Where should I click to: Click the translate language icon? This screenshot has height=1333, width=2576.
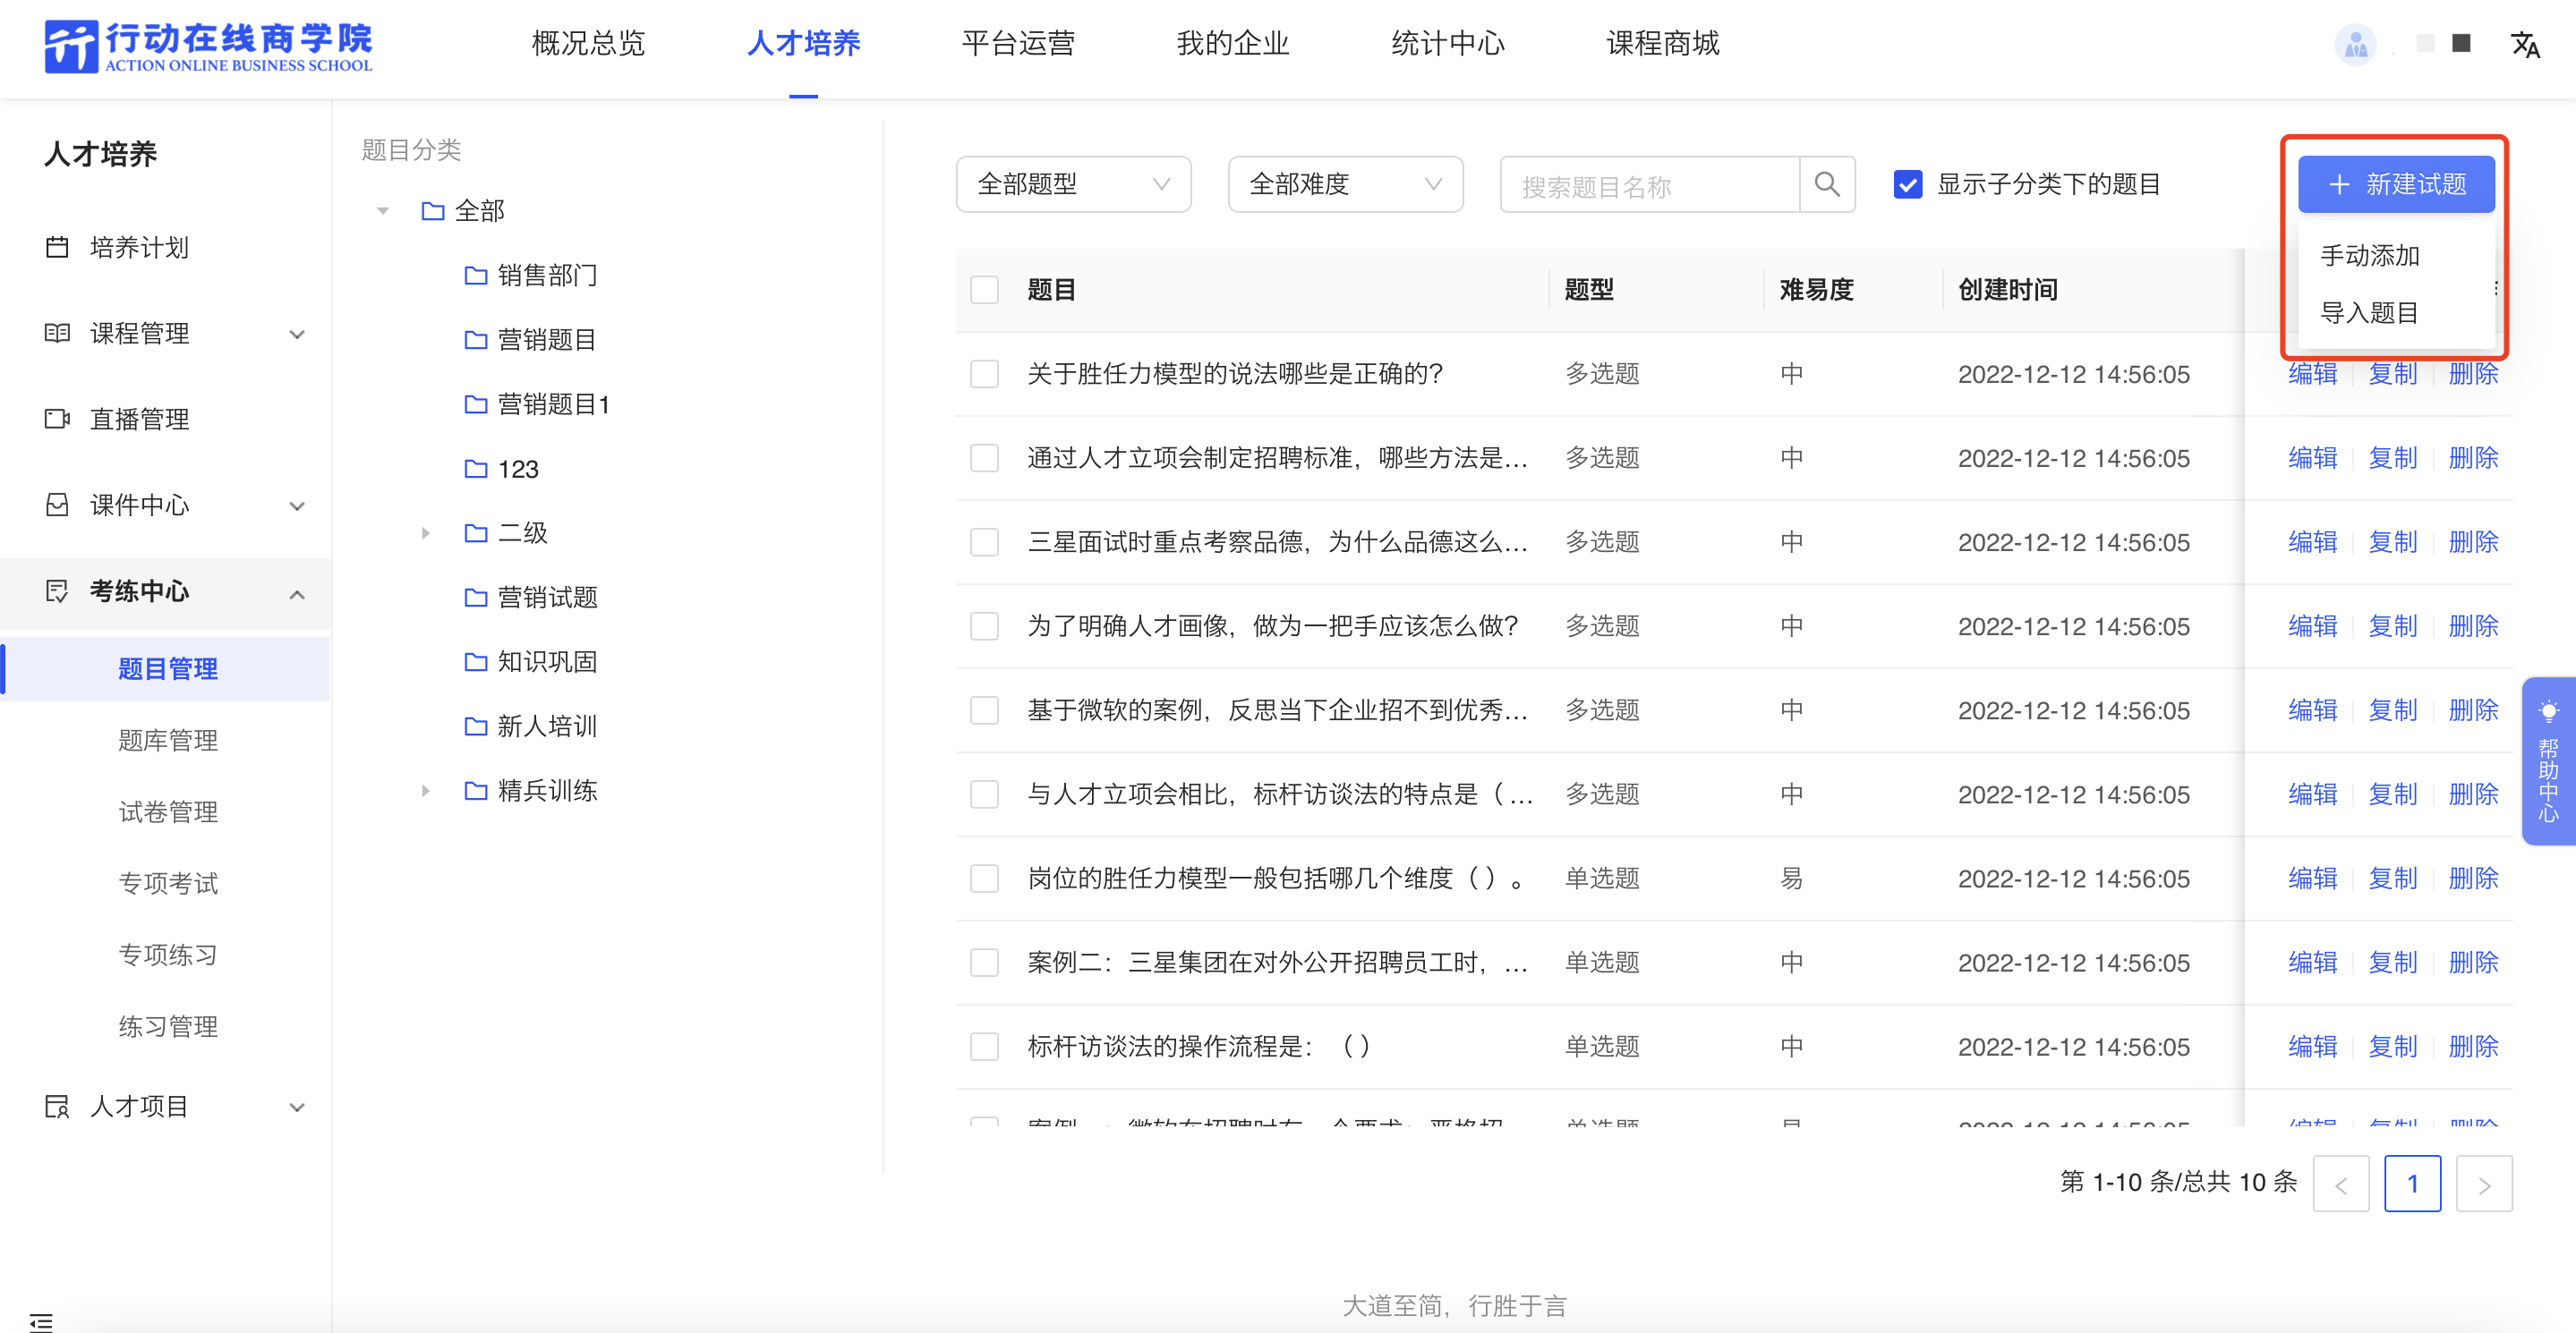(x=2524, y=44)
